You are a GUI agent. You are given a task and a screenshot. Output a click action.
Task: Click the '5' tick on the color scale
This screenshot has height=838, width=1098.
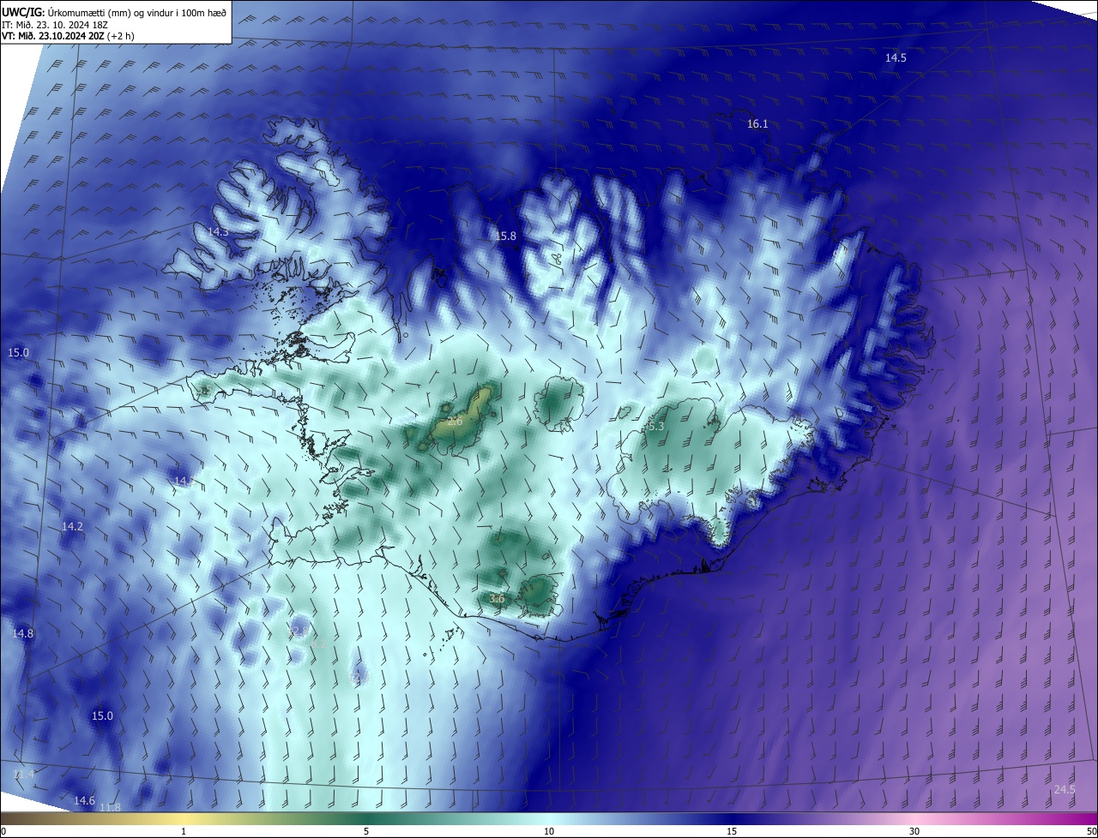point(366,832)
